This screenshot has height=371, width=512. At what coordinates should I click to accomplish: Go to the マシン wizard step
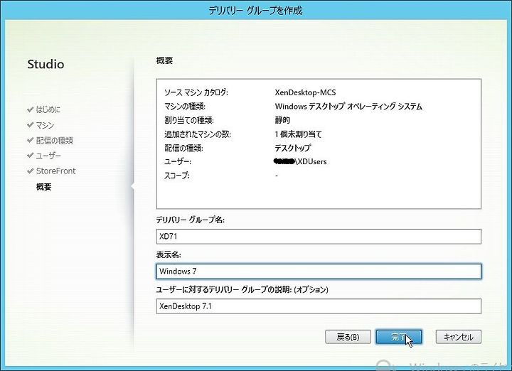tap(45, 125)
